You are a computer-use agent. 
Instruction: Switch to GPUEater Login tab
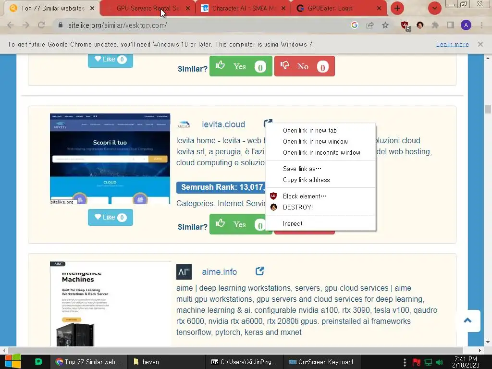[x=339, y=9]
